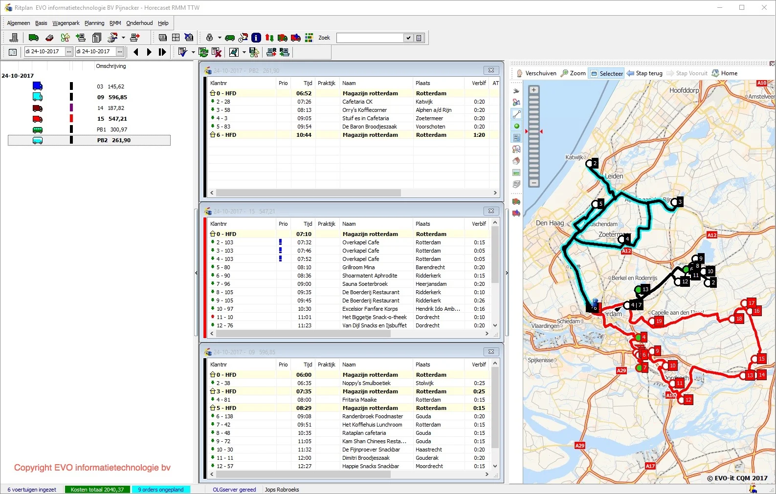This screenshot has height=494, width=776.
Task: Open the Wagenpark menu
Action: (x=66, y=23)
